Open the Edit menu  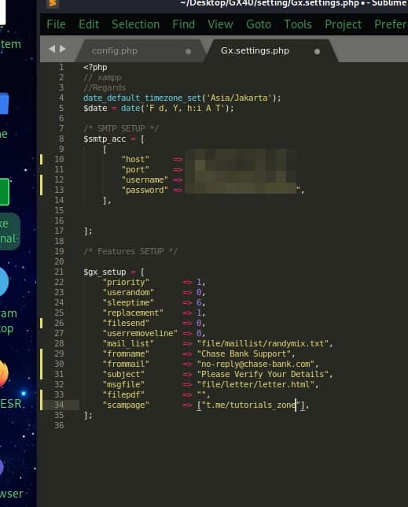pyautogui.click(x=89, y=24)
